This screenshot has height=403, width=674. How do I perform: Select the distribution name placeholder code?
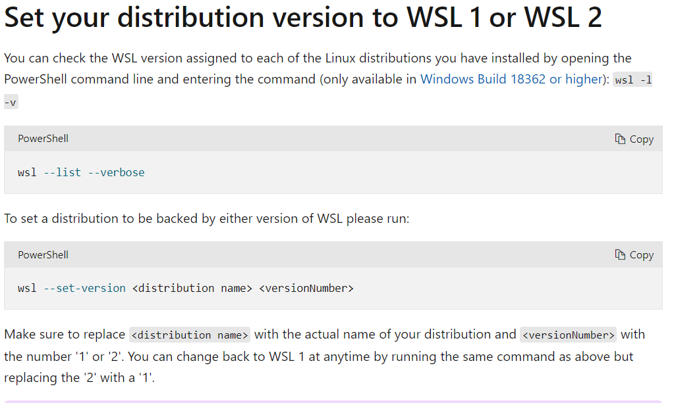(190, 335)
